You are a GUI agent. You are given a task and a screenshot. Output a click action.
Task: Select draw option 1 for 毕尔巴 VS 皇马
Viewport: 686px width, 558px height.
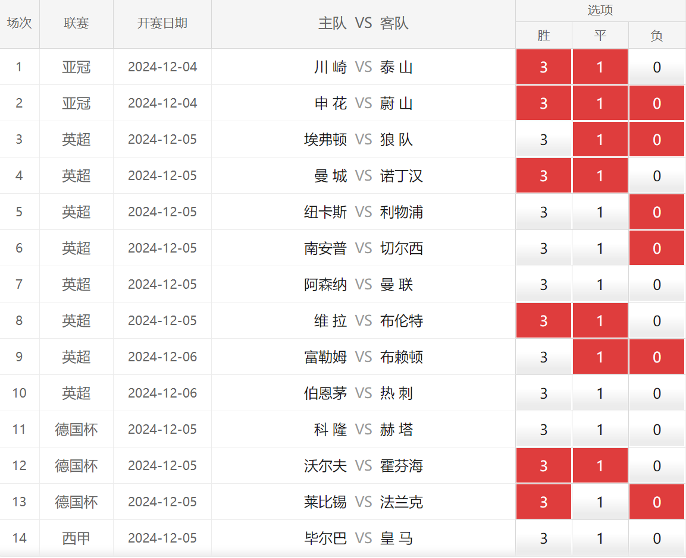(x=600, y=538)
